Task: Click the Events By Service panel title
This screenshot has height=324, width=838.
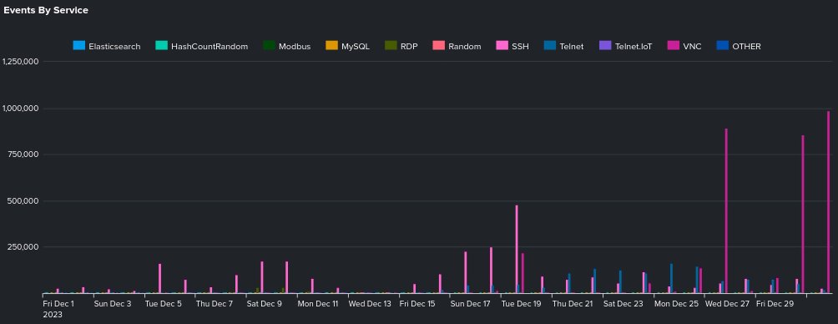Action: coord(46,10)
